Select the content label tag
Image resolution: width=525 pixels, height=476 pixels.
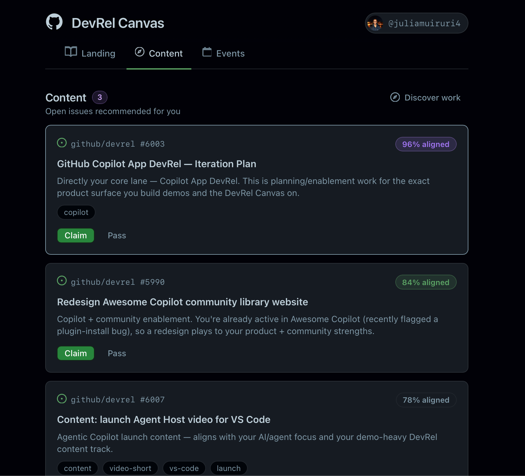click(x=78, y=468)
